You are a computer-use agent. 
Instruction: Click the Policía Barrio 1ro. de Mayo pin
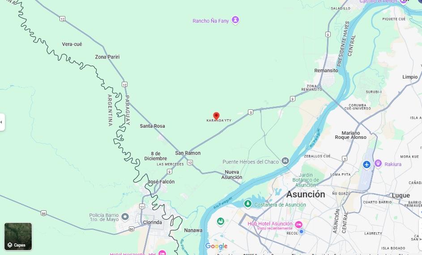125,217
